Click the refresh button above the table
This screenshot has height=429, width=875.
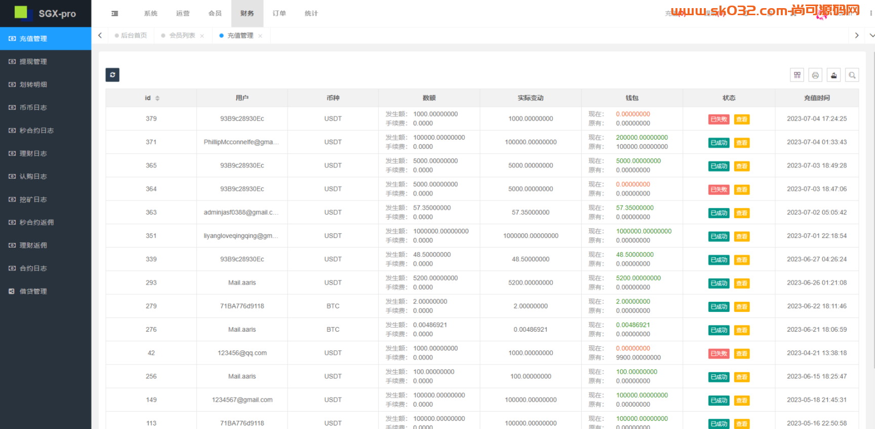pos(112,75)
